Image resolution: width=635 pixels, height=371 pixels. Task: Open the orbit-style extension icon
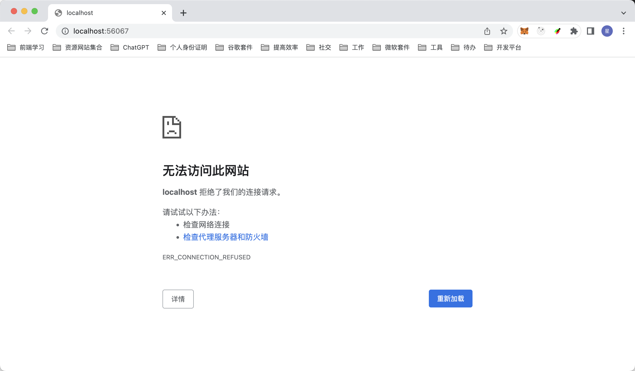point(541,31)
